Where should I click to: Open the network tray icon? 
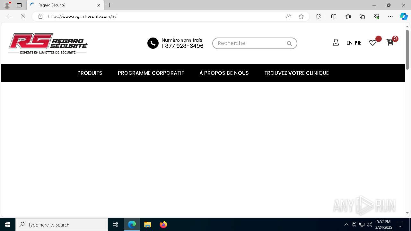tap(362, 225)
